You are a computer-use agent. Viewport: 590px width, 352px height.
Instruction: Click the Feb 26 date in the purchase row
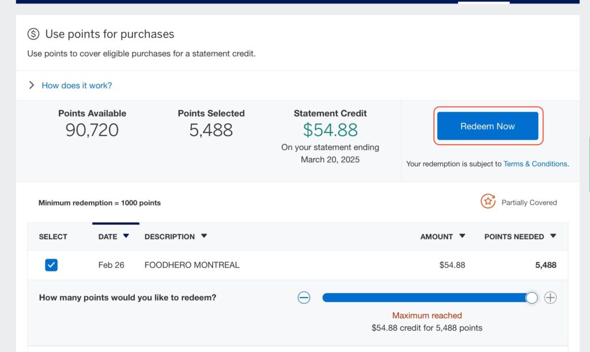pyautogui.click(x=111, y=265)
